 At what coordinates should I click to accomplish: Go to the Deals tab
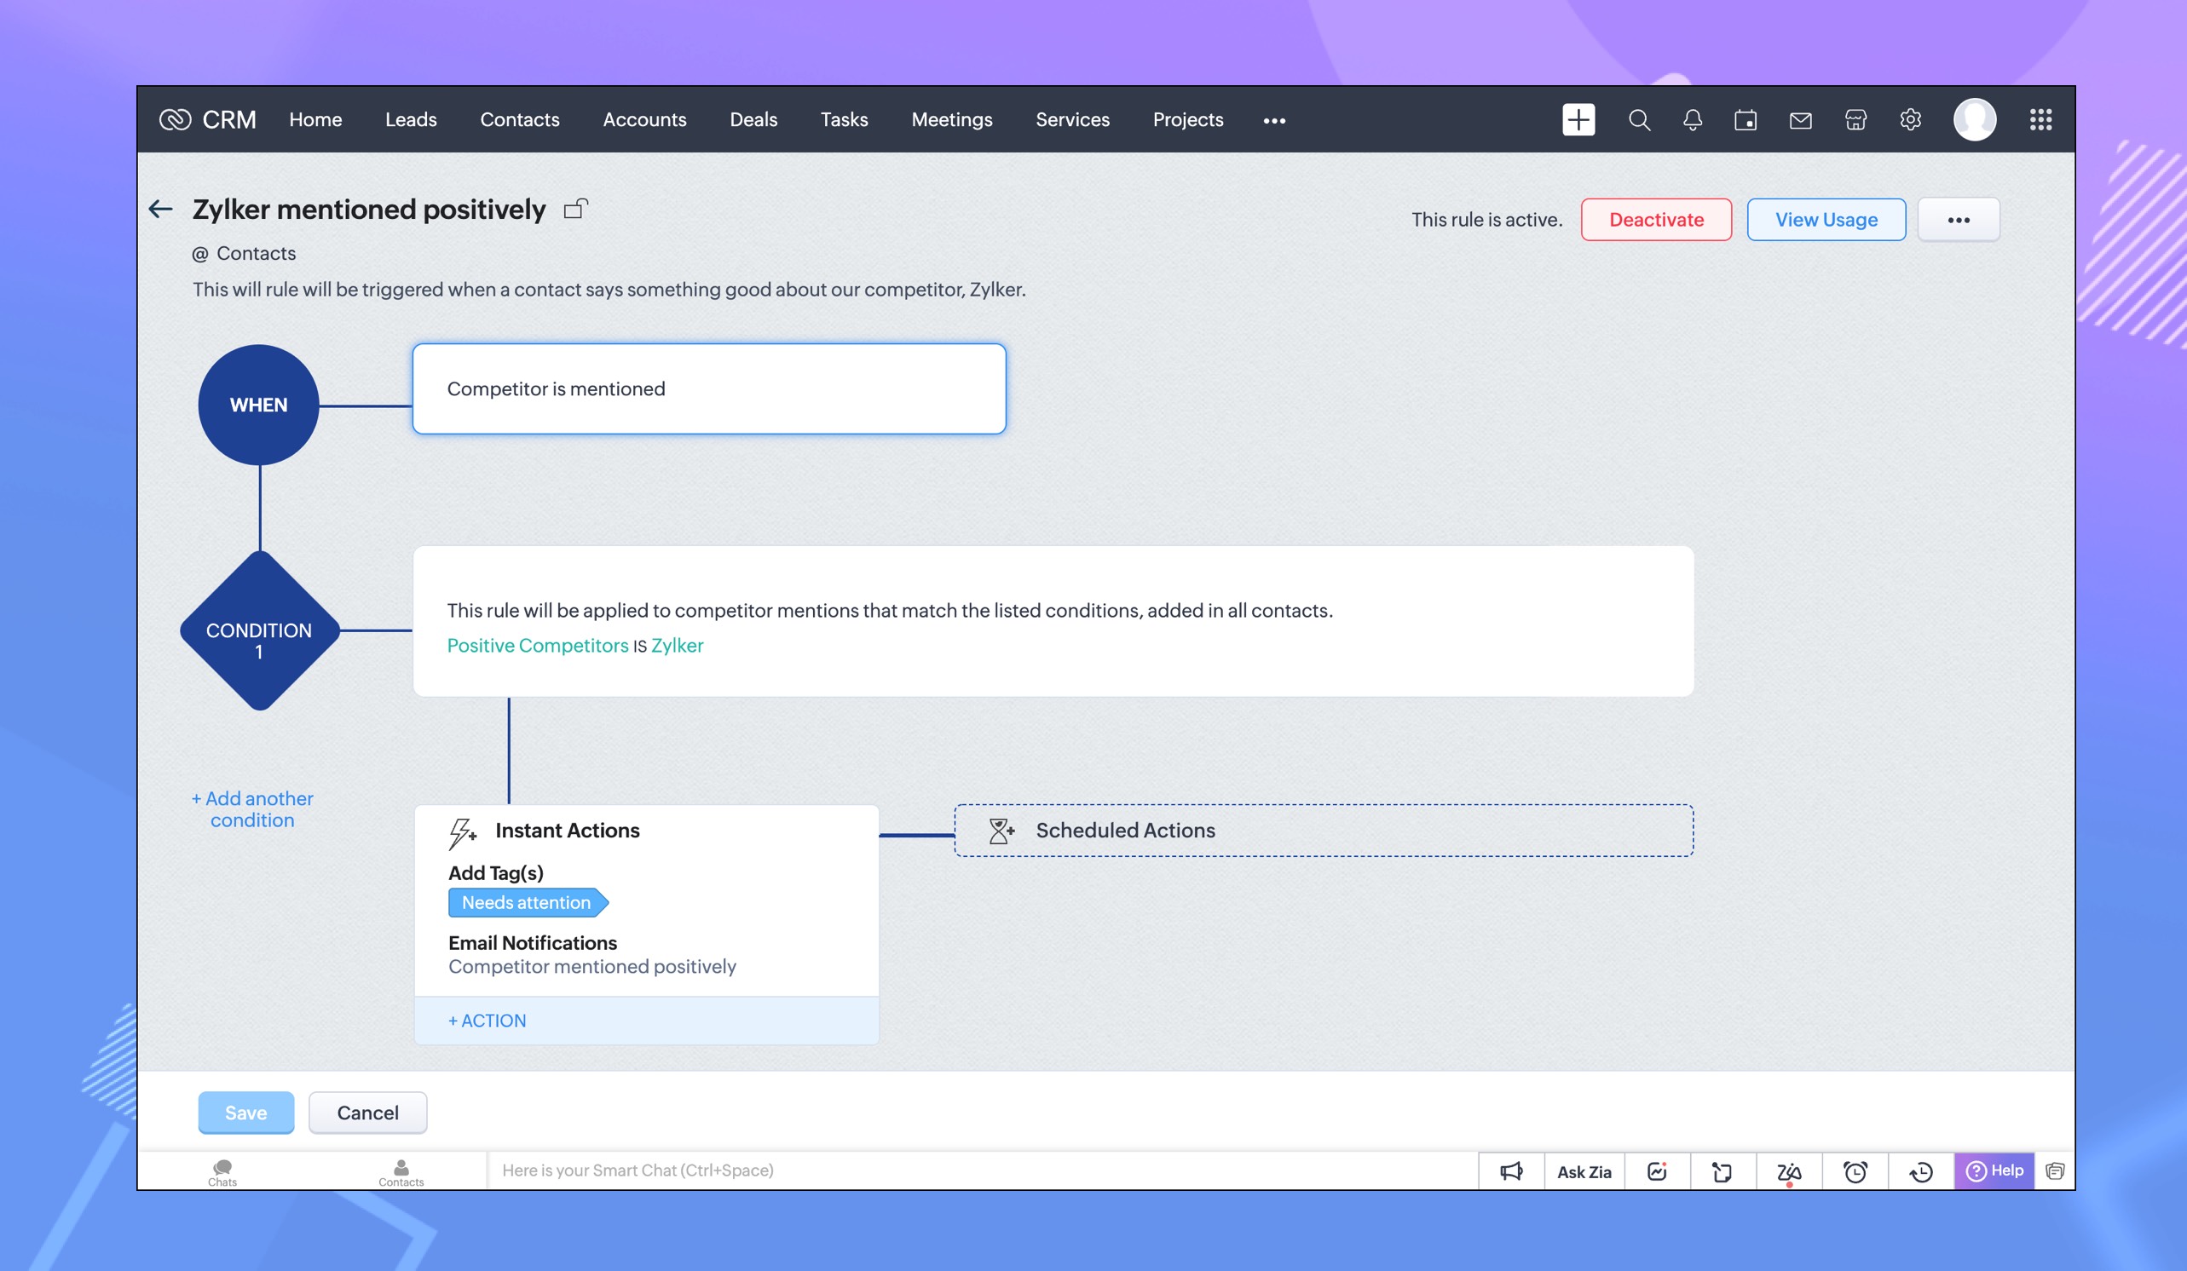753,120
